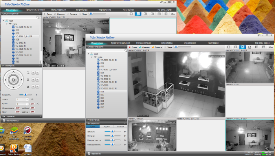
Task: Switch to the Задачи tab
Action: click(x=106, y=127)
